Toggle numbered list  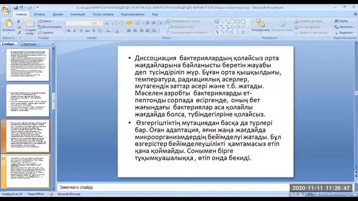[138, 23]
